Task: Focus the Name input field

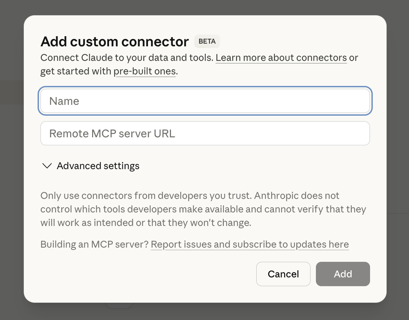Action: pos(205,101)
